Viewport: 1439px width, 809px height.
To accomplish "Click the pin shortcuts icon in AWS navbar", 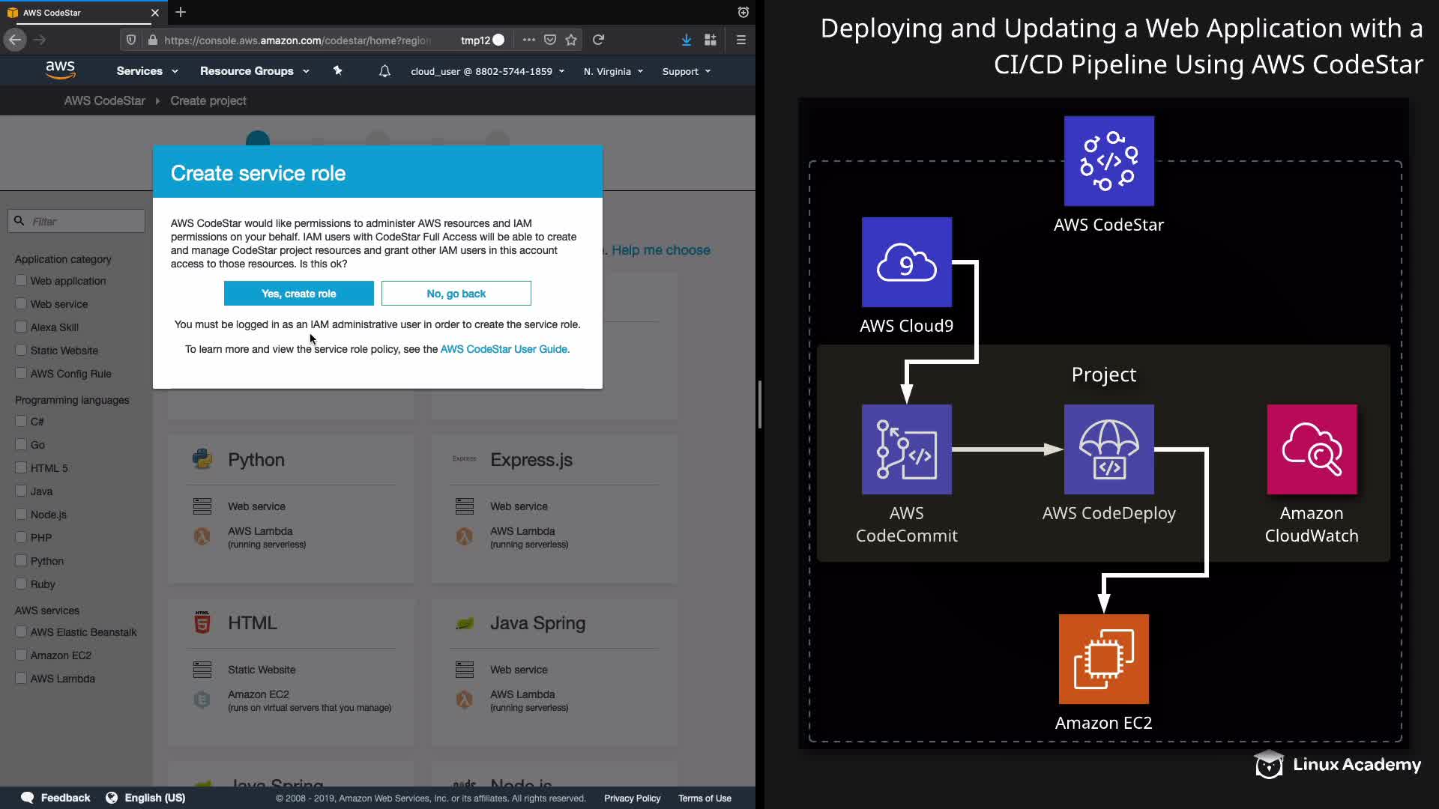I will (x=337, y=70).
